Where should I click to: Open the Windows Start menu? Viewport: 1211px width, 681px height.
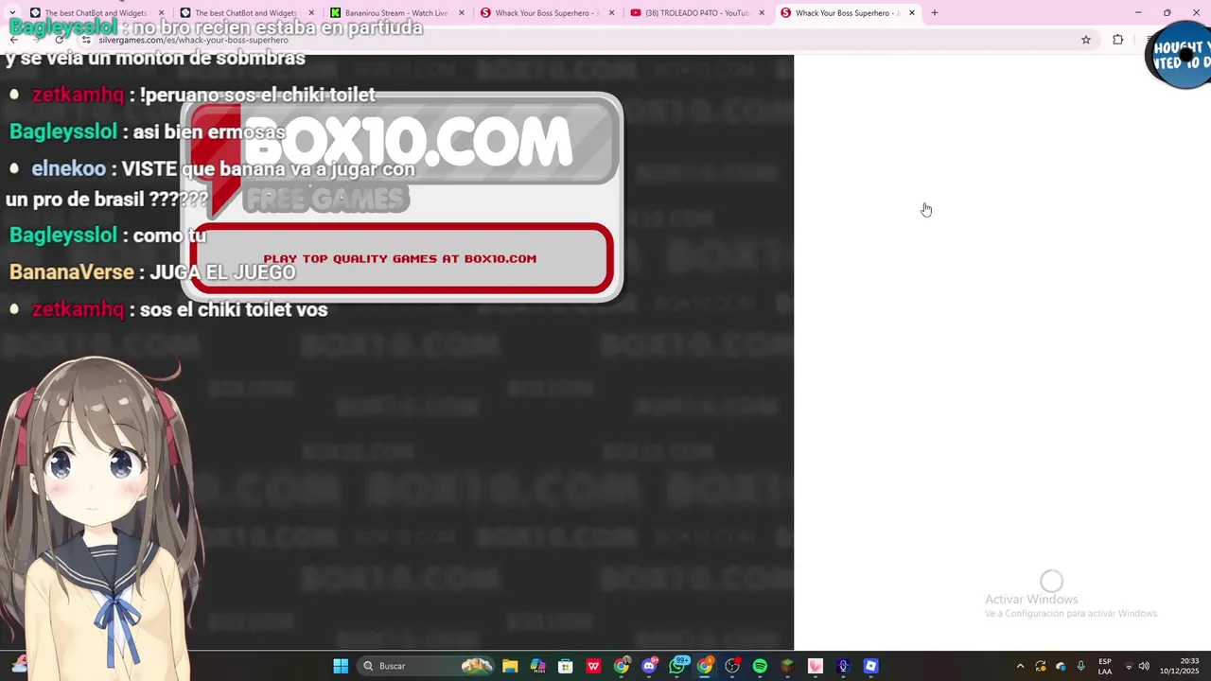pyautogui.click(x=341, y=666)
